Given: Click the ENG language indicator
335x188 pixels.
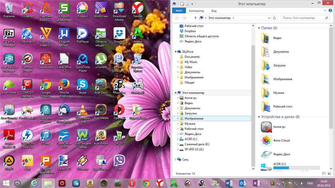Looking at the screenshot, I should point(310,183).
